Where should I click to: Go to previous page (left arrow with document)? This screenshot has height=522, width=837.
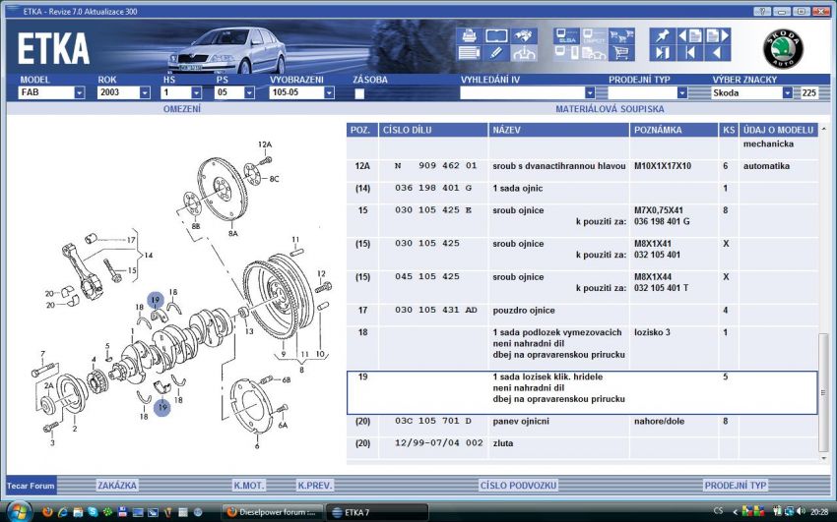[689, 35]
